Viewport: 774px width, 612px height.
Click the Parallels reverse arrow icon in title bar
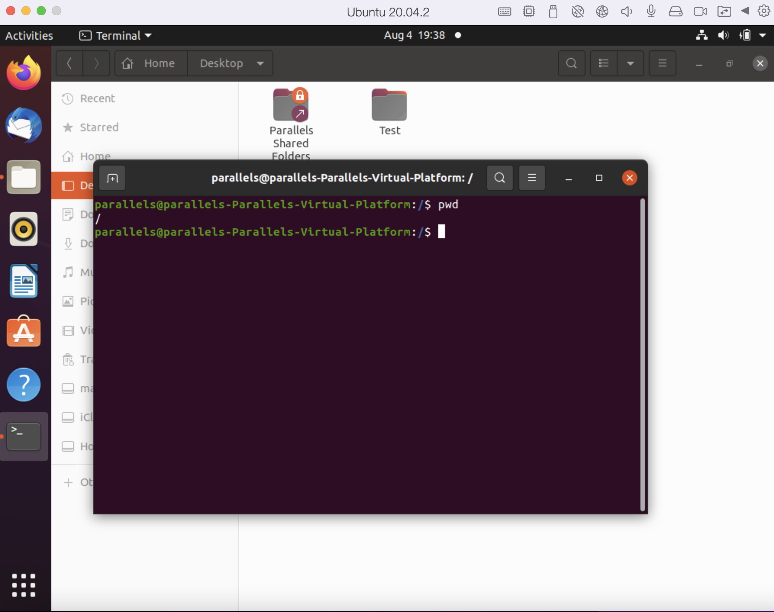click(745, 11)
